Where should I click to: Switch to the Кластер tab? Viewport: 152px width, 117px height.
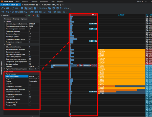(x=16, y=19)
